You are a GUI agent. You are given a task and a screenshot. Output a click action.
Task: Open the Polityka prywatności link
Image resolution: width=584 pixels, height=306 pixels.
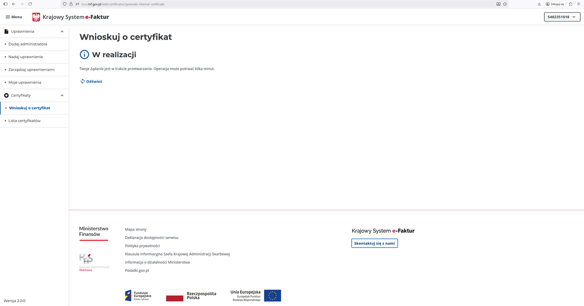(x=142, y=246)
